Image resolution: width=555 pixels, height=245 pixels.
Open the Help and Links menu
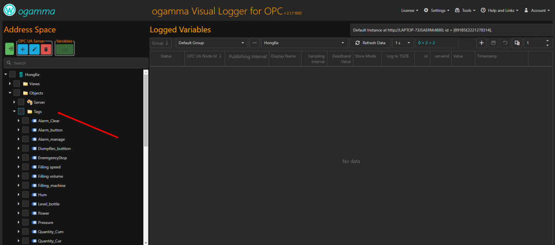(x=499, y=11)
